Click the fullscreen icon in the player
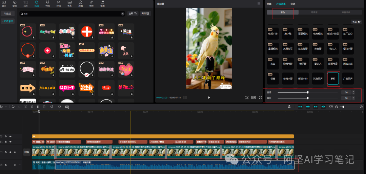366x174 pixels. pyautogui.click(x=260, y=97)
